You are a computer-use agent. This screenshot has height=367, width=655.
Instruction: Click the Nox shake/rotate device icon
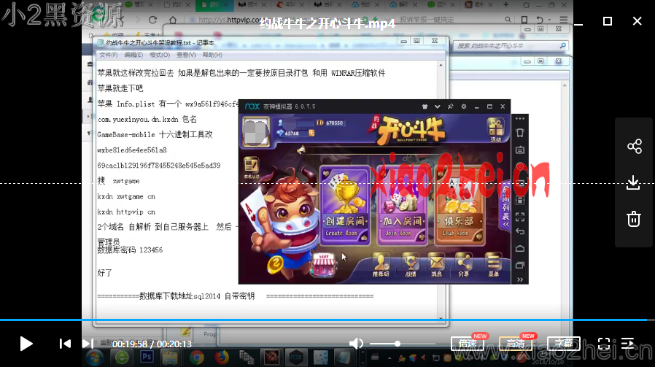click(520, 133)
